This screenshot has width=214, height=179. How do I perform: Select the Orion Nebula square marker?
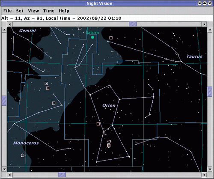109,146
